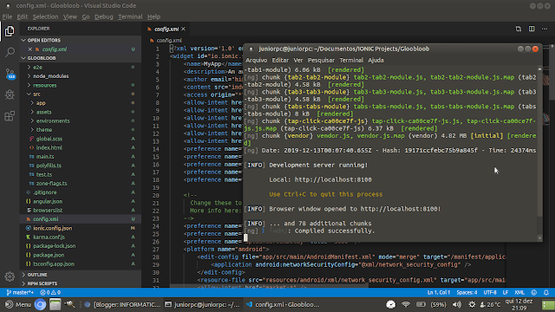Switch to config.xml VS Code taskbar button

coord(284,304)
